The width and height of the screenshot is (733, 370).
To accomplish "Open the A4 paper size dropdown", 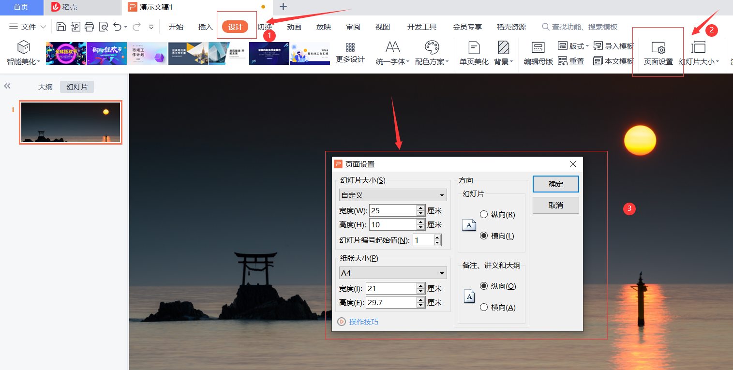I will point(393,273).
